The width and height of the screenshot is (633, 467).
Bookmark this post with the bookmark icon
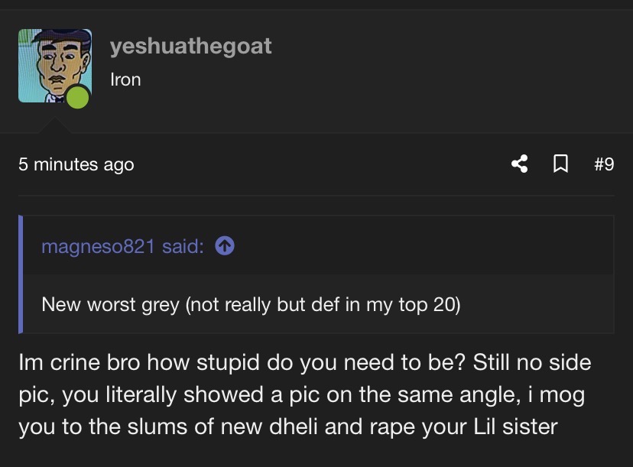pos(560,164)
